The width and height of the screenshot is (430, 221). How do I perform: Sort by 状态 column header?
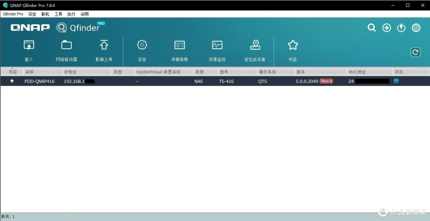[411, 72]
